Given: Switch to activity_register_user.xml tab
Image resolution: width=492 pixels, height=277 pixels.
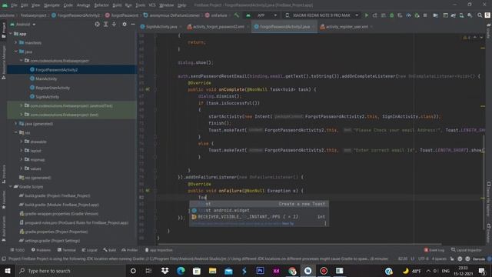Looking at the screenshot, I should click(346, 27).
